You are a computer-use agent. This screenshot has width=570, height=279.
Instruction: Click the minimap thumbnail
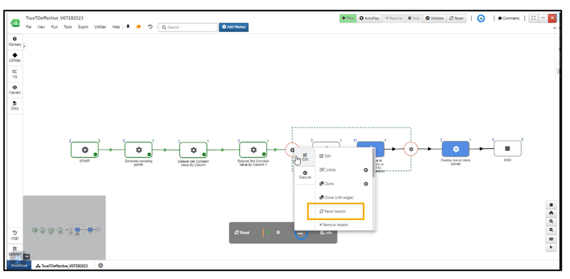[65, 228]
